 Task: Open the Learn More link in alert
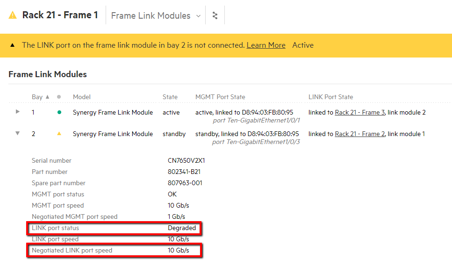(x=265, y=45)
